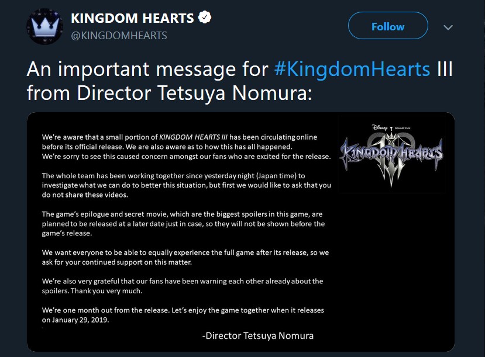Viewport: 485px width, 357px height.
Task: Click the paragraph beginning "We're also very grateful"
Action: point(183,285)
